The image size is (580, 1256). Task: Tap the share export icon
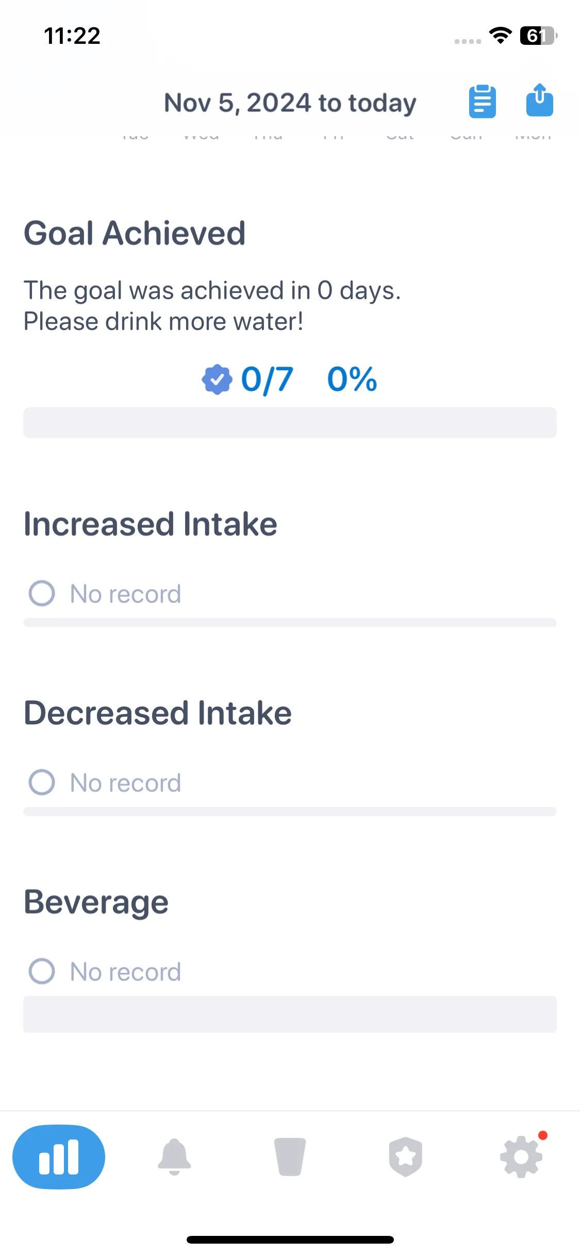[x=539, y=101]
